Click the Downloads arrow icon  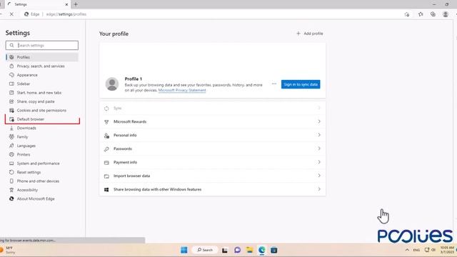point(11,128)
